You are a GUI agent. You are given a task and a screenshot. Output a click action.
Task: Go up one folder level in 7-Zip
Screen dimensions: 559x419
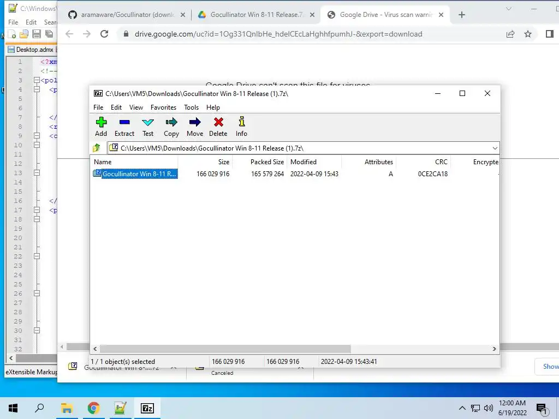[97, 148]
